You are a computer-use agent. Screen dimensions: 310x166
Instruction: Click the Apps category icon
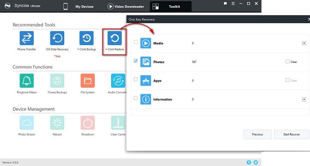pos(146,81)
